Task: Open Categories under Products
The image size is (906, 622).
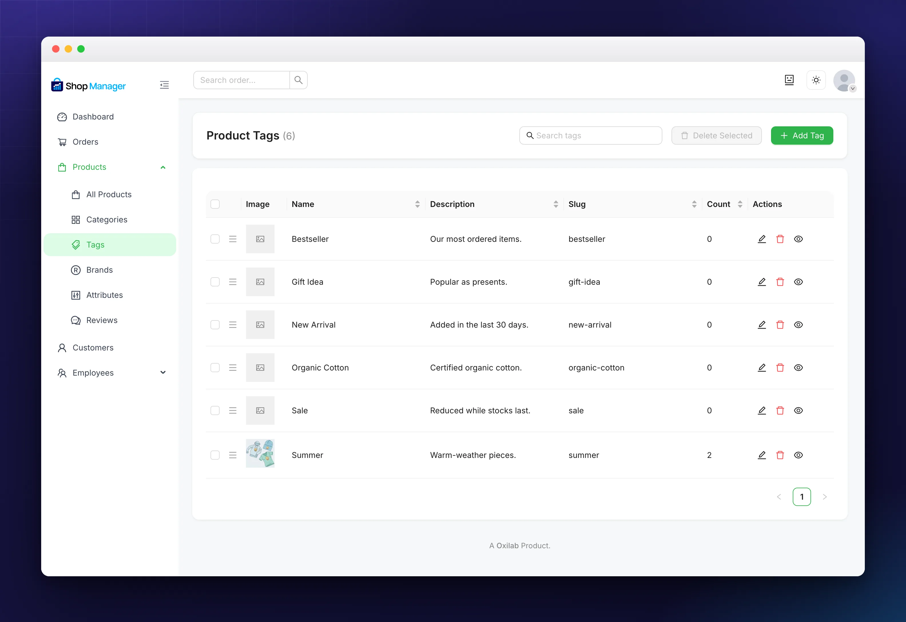Action: tap(110, 220)
